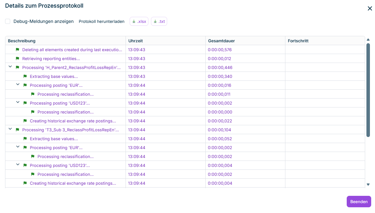Collapse the 'EUR' posting row lasting 0:00:00,002
This screenshot has width=375, height=213.
tap(18, 147)
